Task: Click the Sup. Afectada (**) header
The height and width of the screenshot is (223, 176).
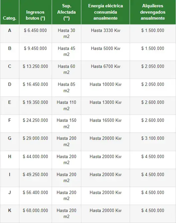Action: pyautogui.click(x=66, y=12)
